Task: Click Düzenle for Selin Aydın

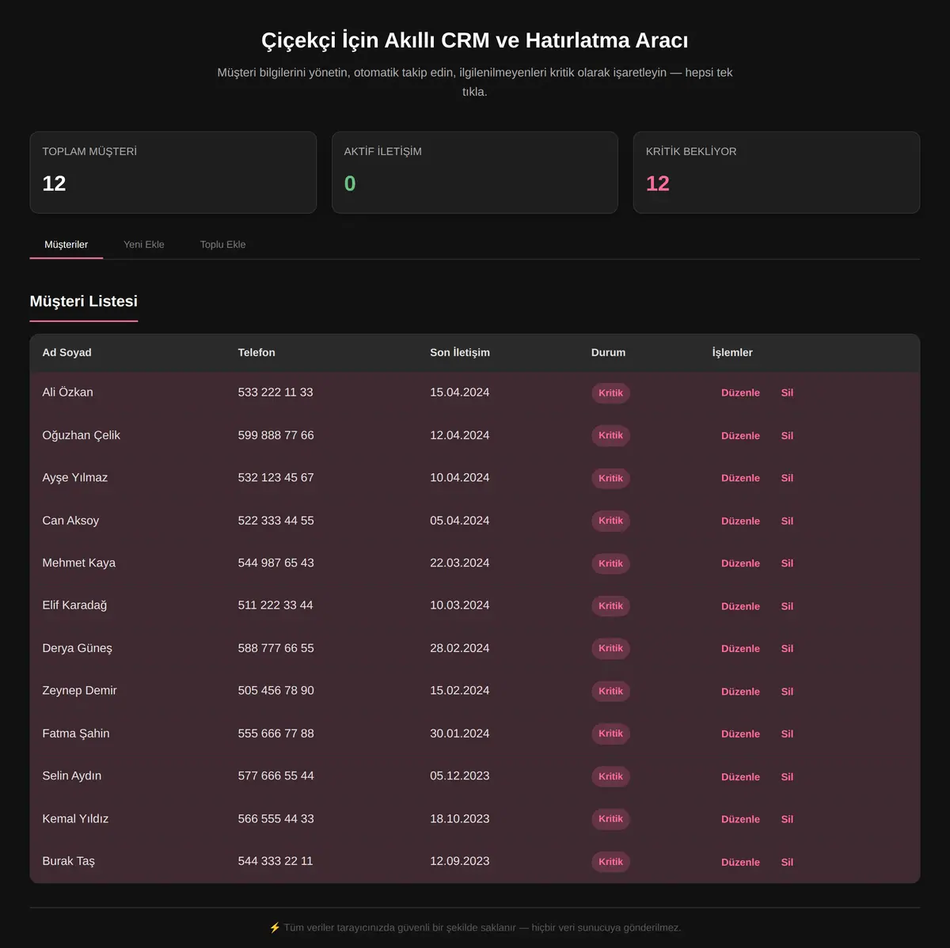Action: [740, 777]
